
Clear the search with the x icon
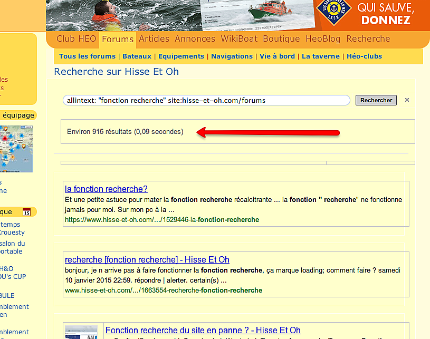point(407,100)
